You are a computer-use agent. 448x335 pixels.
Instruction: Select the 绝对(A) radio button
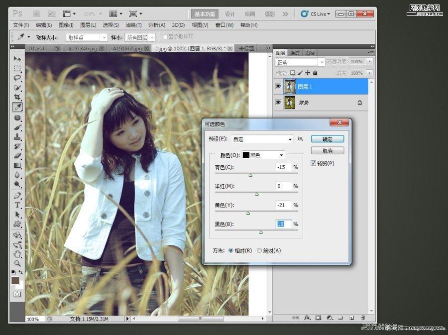[259, 250]
